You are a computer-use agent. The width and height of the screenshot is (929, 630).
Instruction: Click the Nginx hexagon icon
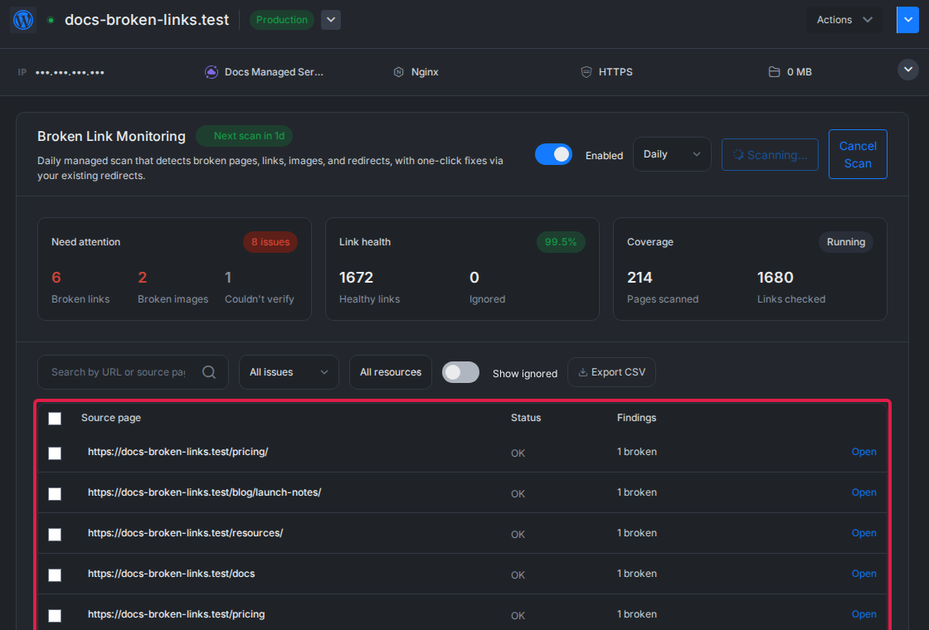[x=399, y=72]
